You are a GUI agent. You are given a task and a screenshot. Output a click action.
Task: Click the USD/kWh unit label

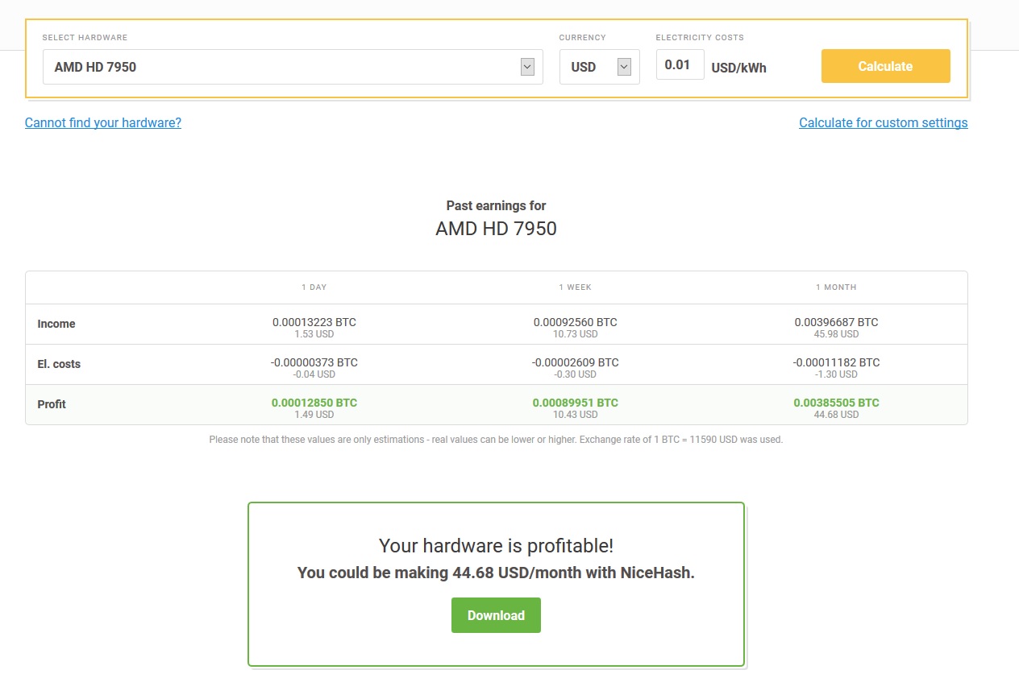pyautogui.click(x=738, y=68)
